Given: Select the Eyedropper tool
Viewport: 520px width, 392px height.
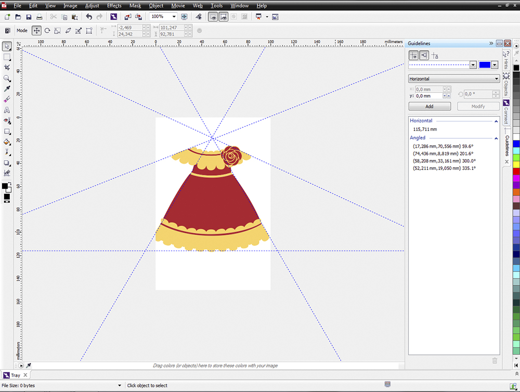Looking at the screenshot, I should click(x=7, y=89).
